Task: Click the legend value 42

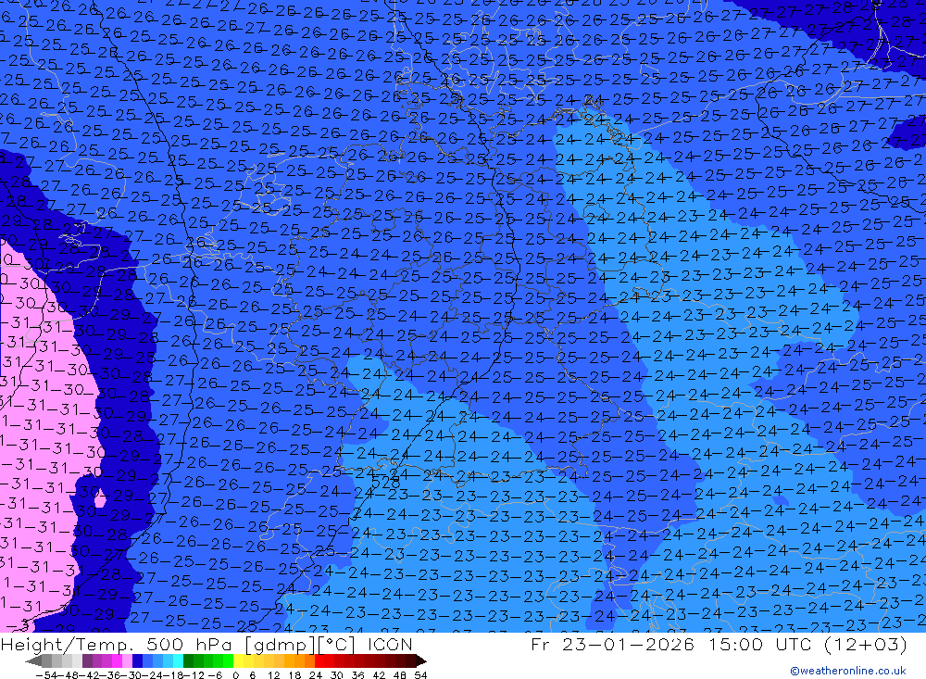Action: (379, 675)
